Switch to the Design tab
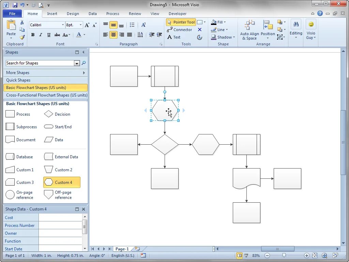Image resolution: width=349 pixels, height=262 pixels. [73, 14]
